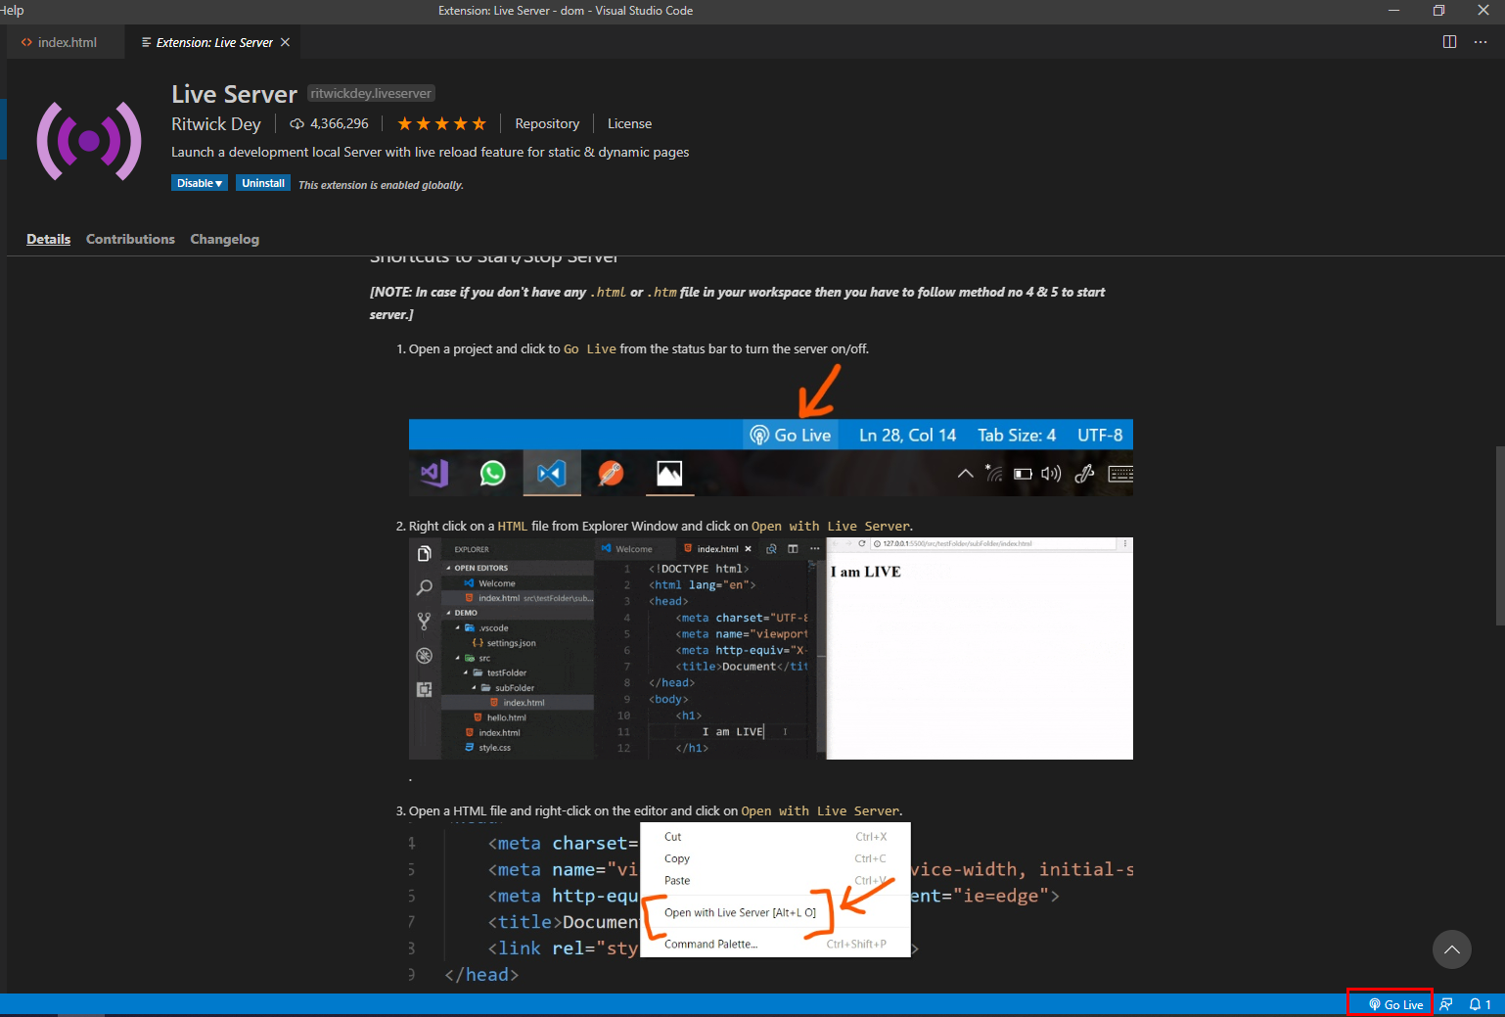
Task: Click the extension identifier ritwickdey.liveserver
Action: (x=371, y=93)
